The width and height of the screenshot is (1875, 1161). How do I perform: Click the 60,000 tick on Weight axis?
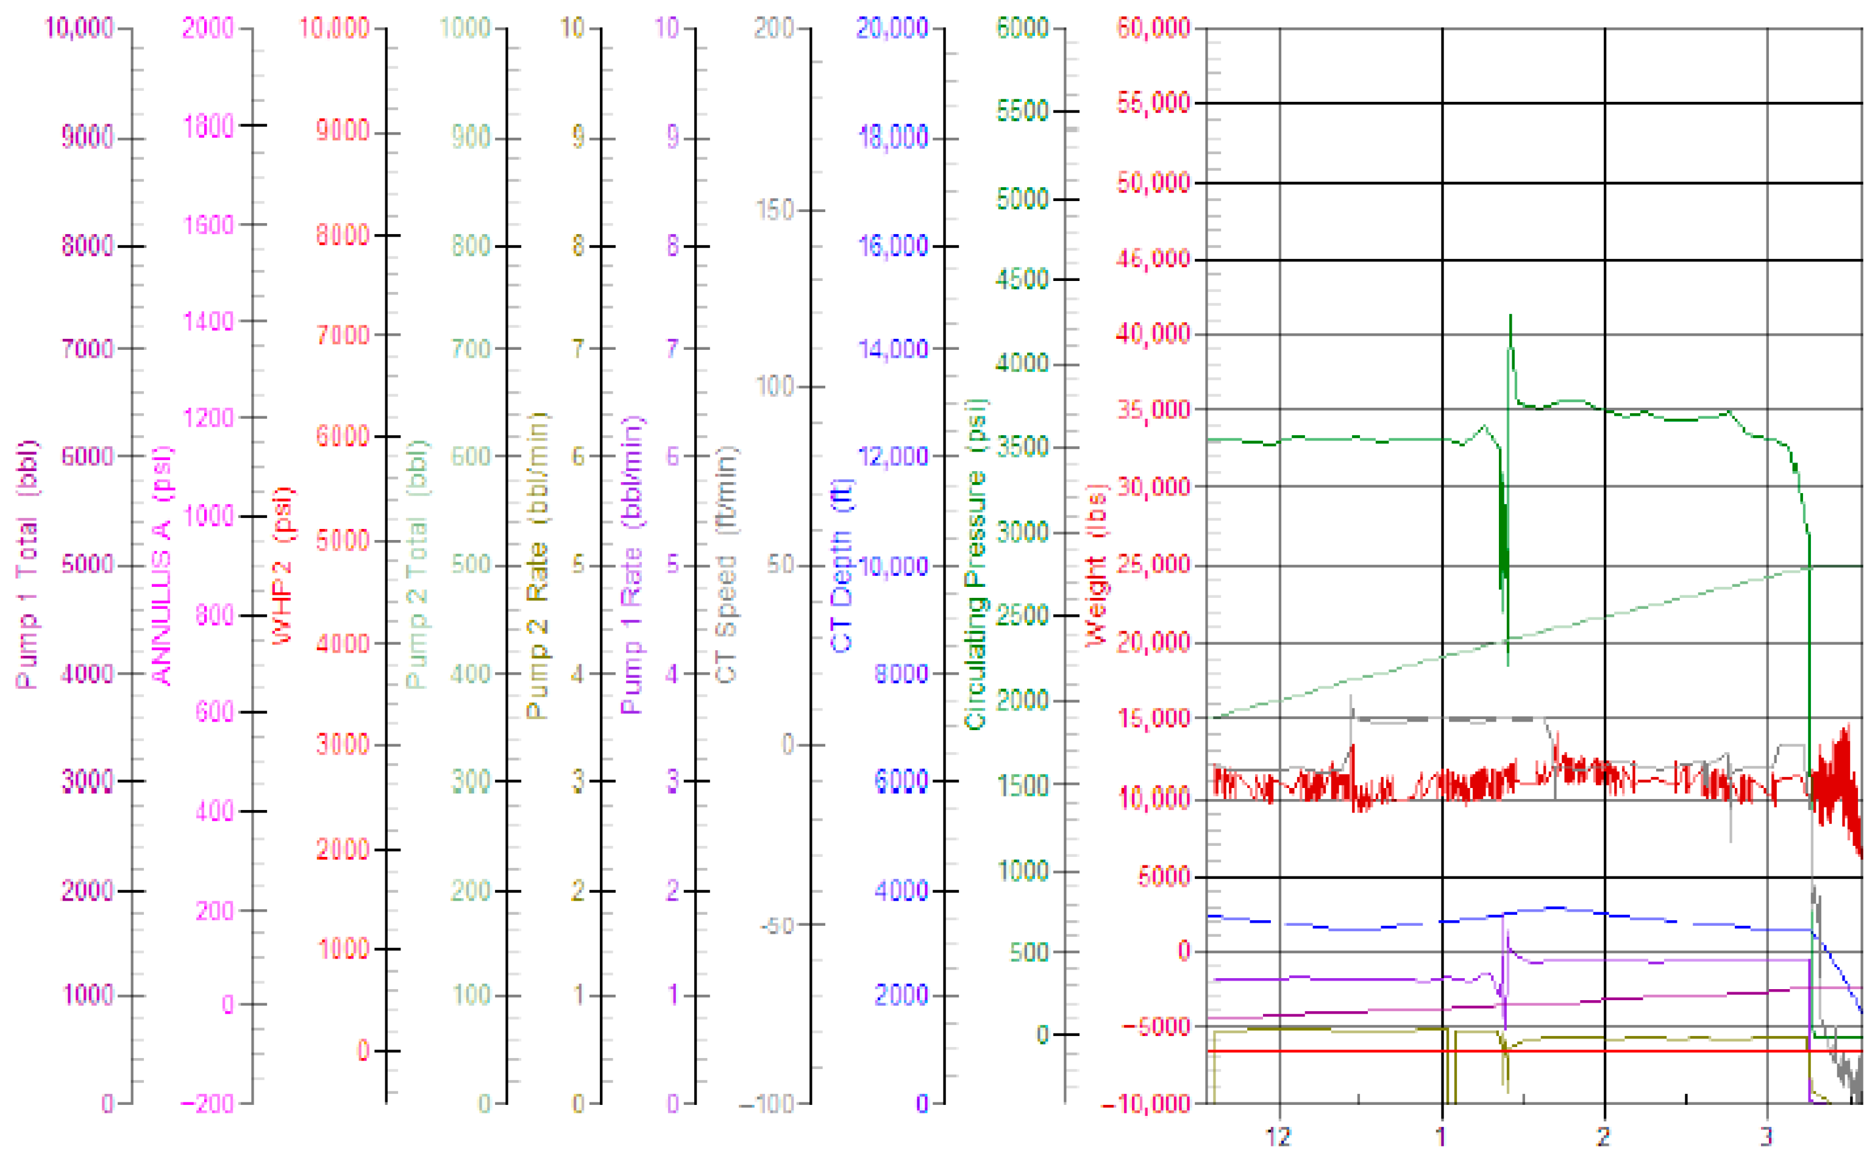[1153, 29]
